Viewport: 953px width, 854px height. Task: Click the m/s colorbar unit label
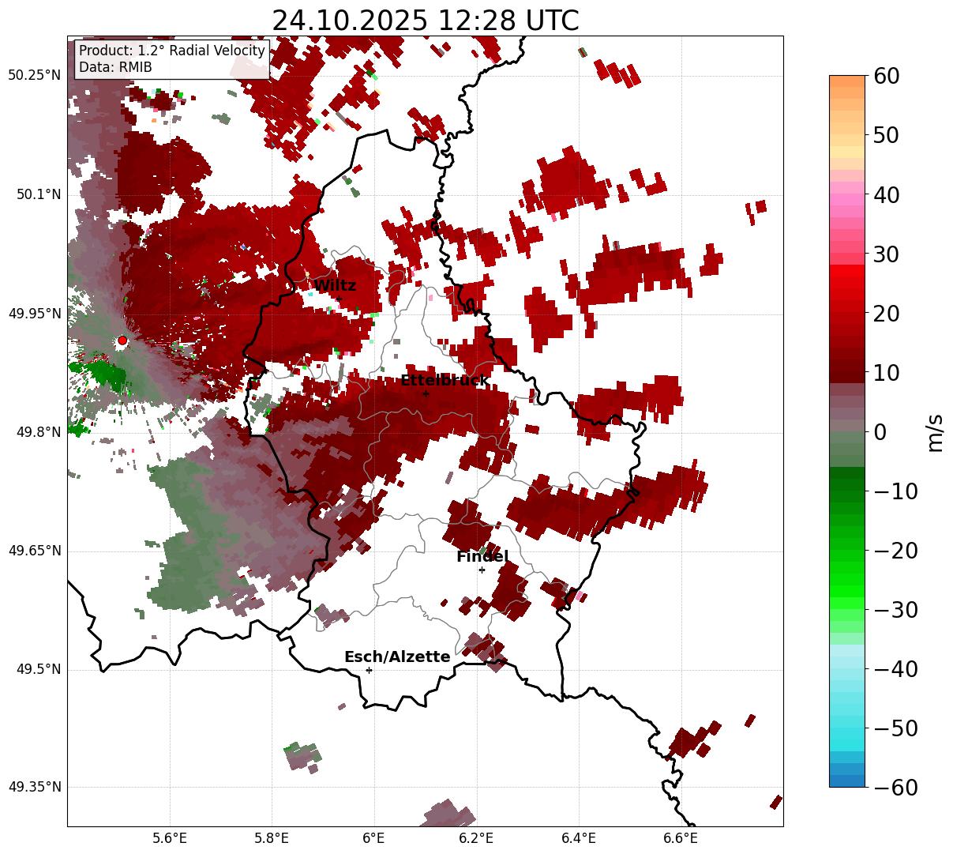(x=935, y=431)
